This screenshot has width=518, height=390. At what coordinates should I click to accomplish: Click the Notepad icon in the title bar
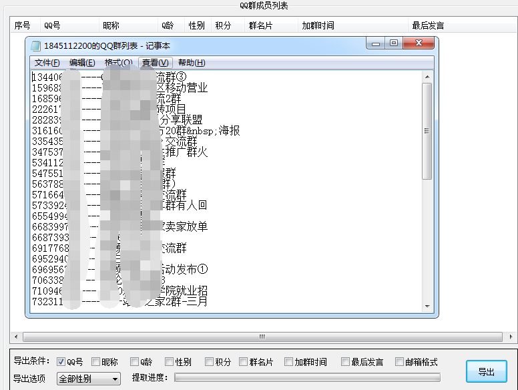[35, 45]
